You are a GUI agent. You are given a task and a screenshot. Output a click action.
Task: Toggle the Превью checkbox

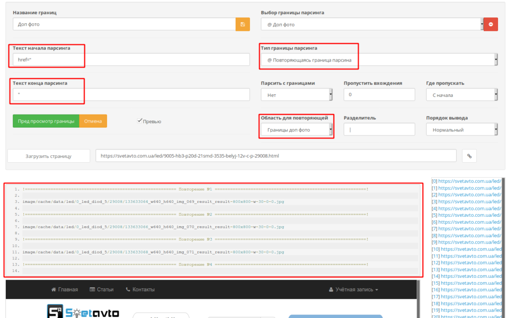click(140, 121)
